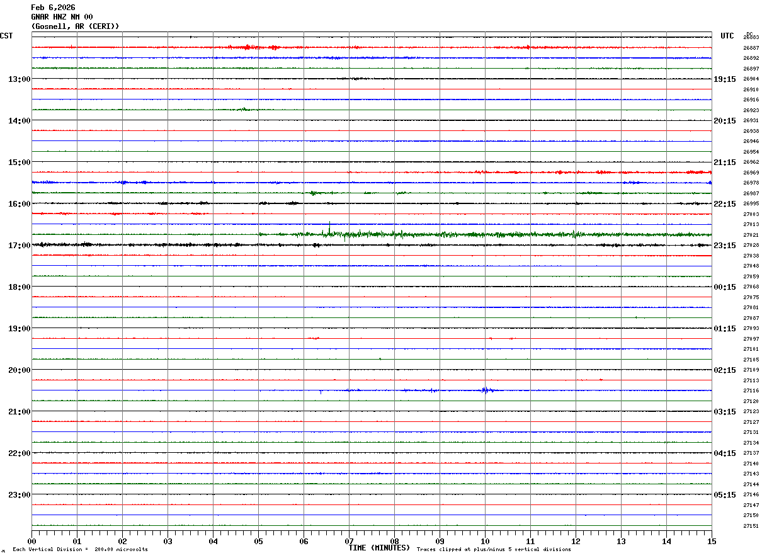Click minute '10' on the time axis

485,541
